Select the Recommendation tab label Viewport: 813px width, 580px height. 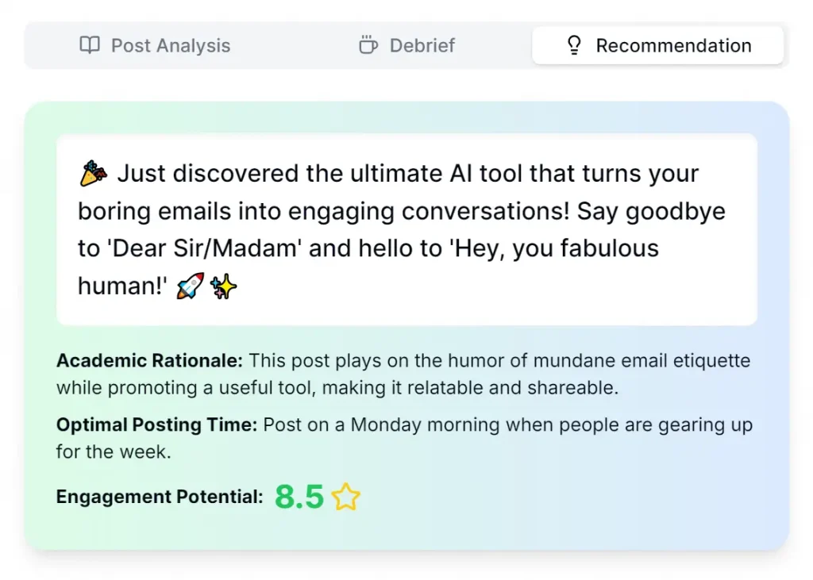coord(673,45)
